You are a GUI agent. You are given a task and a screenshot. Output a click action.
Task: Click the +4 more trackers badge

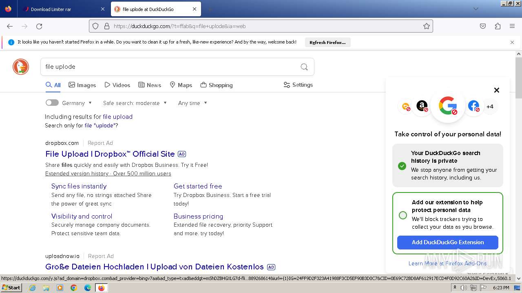point(490,107)
